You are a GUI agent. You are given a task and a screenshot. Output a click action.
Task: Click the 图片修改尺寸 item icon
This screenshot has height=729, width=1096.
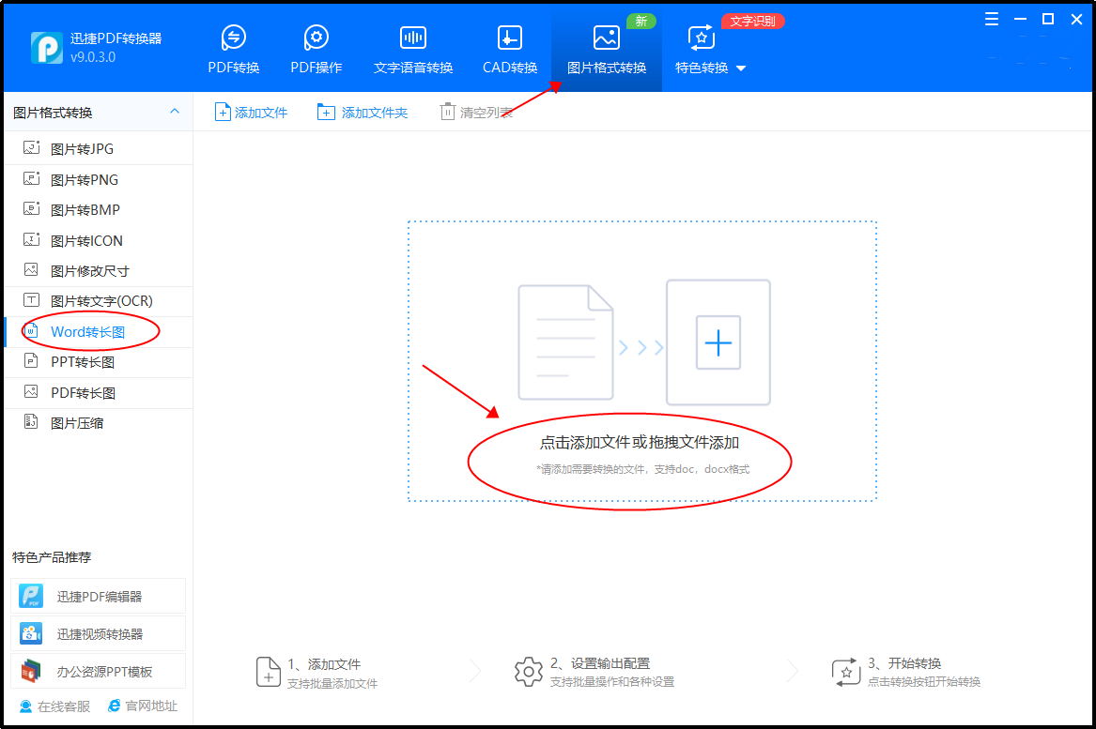[x=31, y=269]
